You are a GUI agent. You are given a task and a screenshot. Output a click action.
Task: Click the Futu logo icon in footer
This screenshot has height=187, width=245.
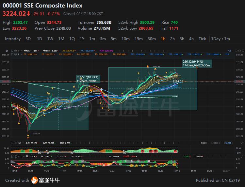click(x=34, y=180)
